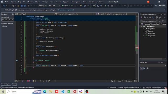
Task: Open the Пуск start options dropdown arrow
Action: point(69,6)
